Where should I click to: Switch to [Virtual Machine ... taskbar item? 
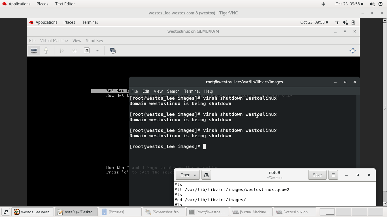coord(251,212)
